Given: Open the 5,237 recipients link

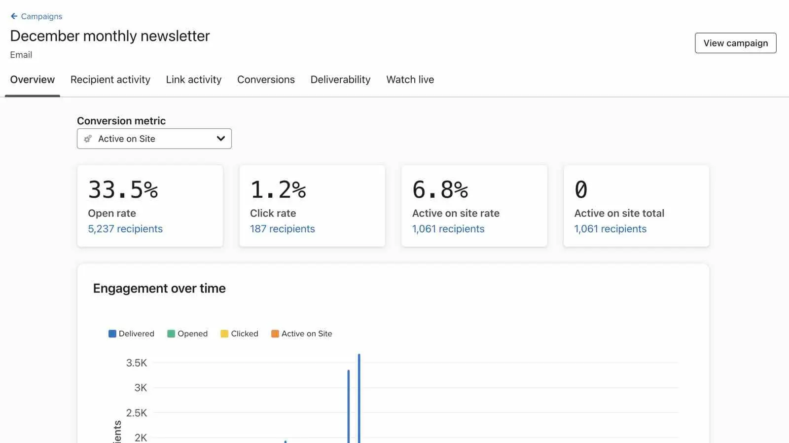Looking at the screenshot, I should pyautogui.click(x=125, y=229).
